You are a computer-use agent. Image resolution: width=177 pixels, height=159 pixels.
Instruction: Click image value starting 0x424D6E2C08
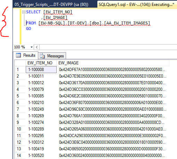[x=113, y=96]
